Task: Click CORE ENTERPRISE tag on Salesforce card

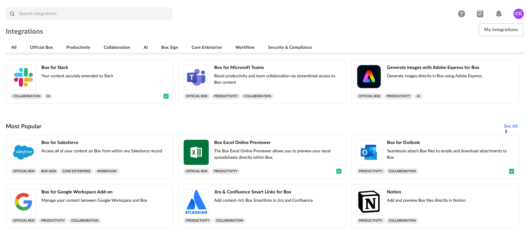Action: coord(77,171)
